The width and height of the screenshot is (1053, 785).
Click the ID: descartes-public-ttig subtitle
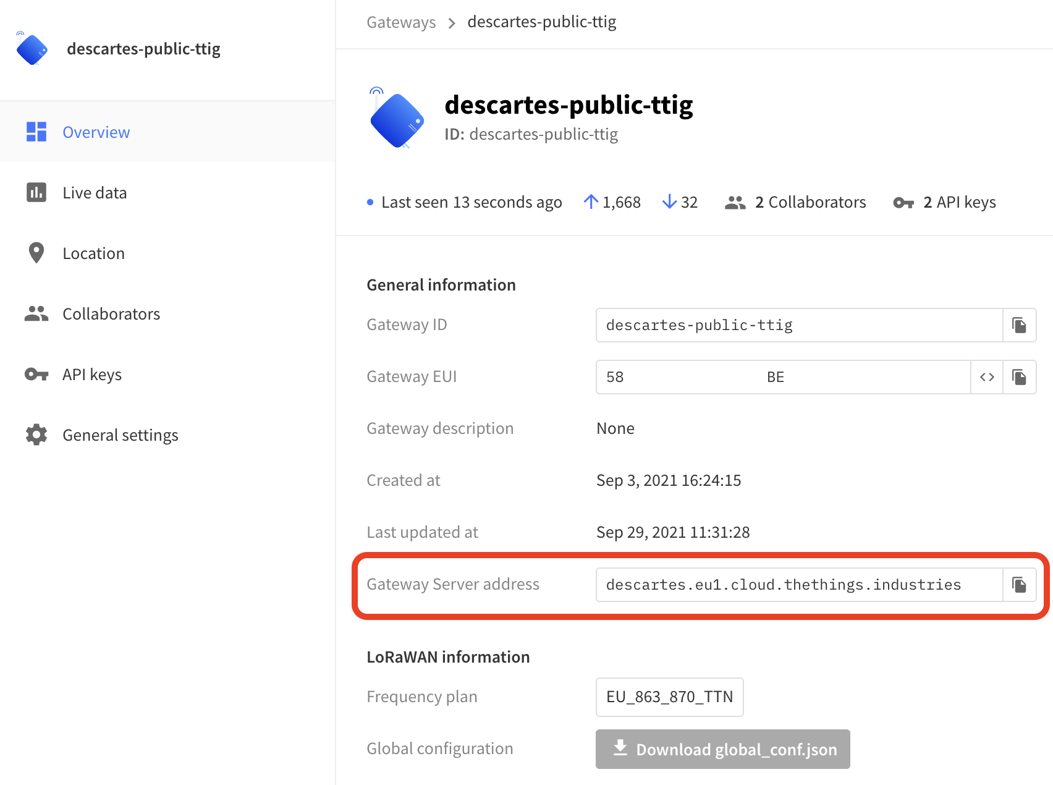[x=531, y=134]
